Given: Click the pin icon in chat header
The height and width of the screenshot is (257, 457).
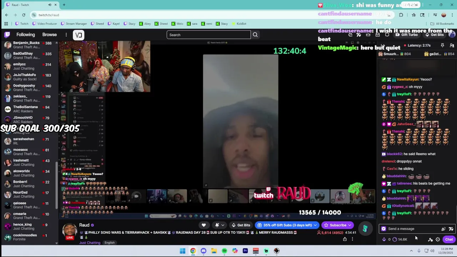Looking at the screenshot, I should click(x=442, y=45).
